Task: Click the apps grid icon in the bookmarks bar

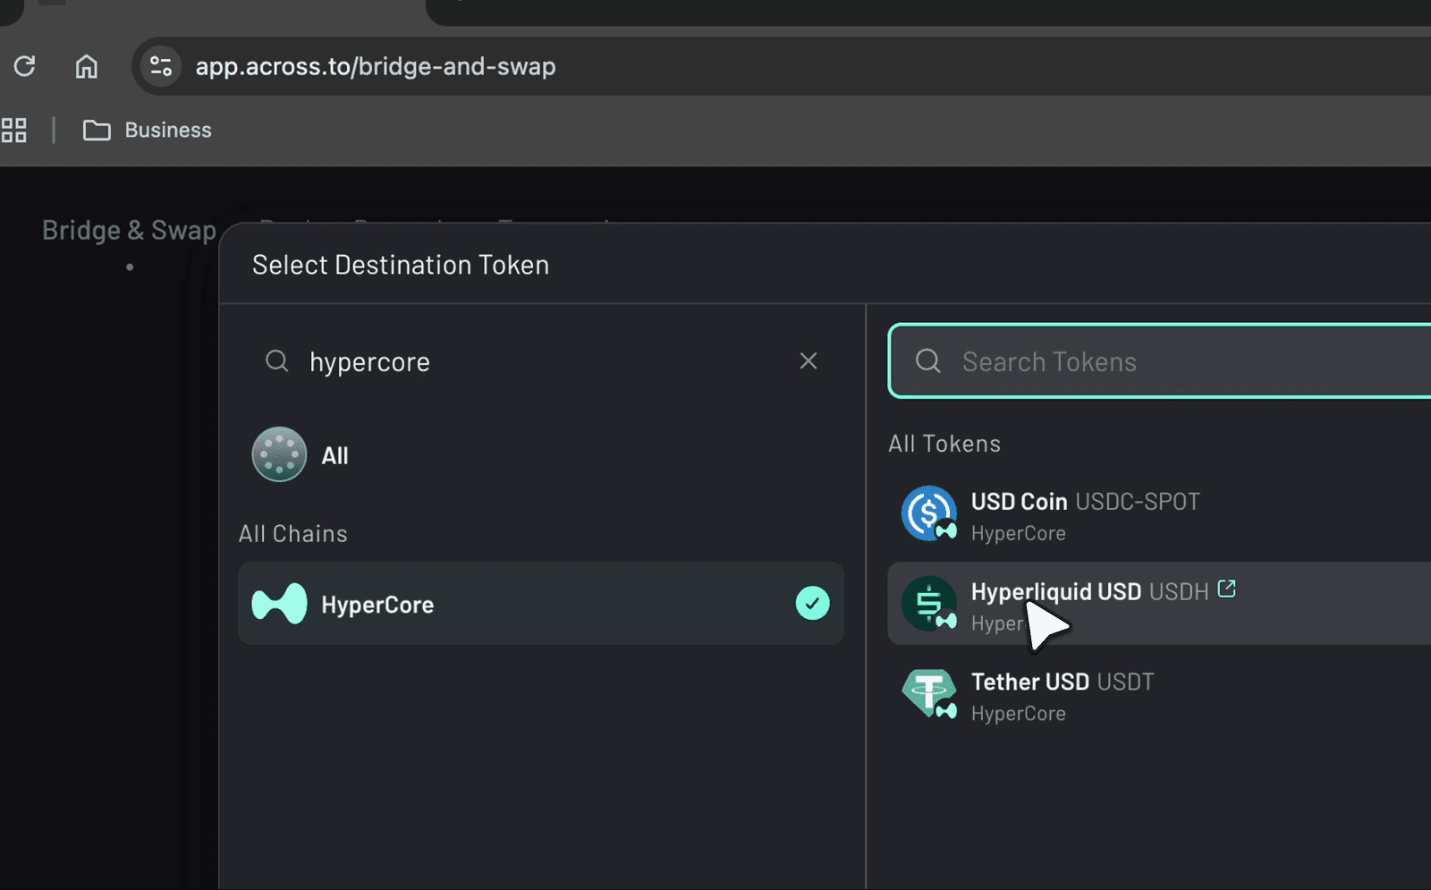Action: 13,130
